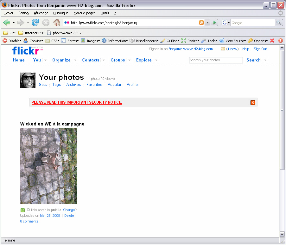The width and height of the screenshot is (286, 245).
Task: Open the Marque-pages menu
Action: point(84,13)
